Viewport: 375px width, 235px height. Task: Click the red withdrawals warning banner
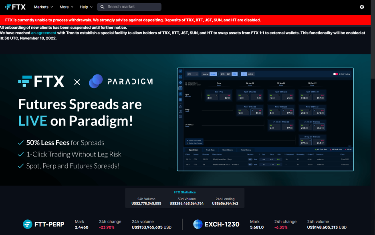tap(185, 20)
